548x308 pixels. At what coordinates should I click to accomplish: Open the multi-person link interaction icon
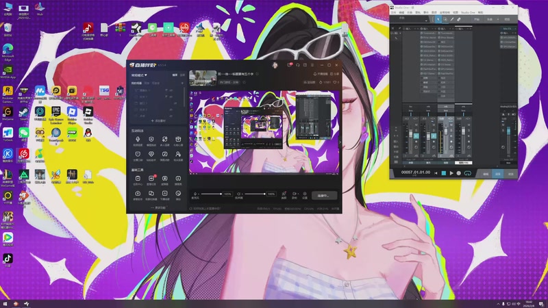click(164, 140)
